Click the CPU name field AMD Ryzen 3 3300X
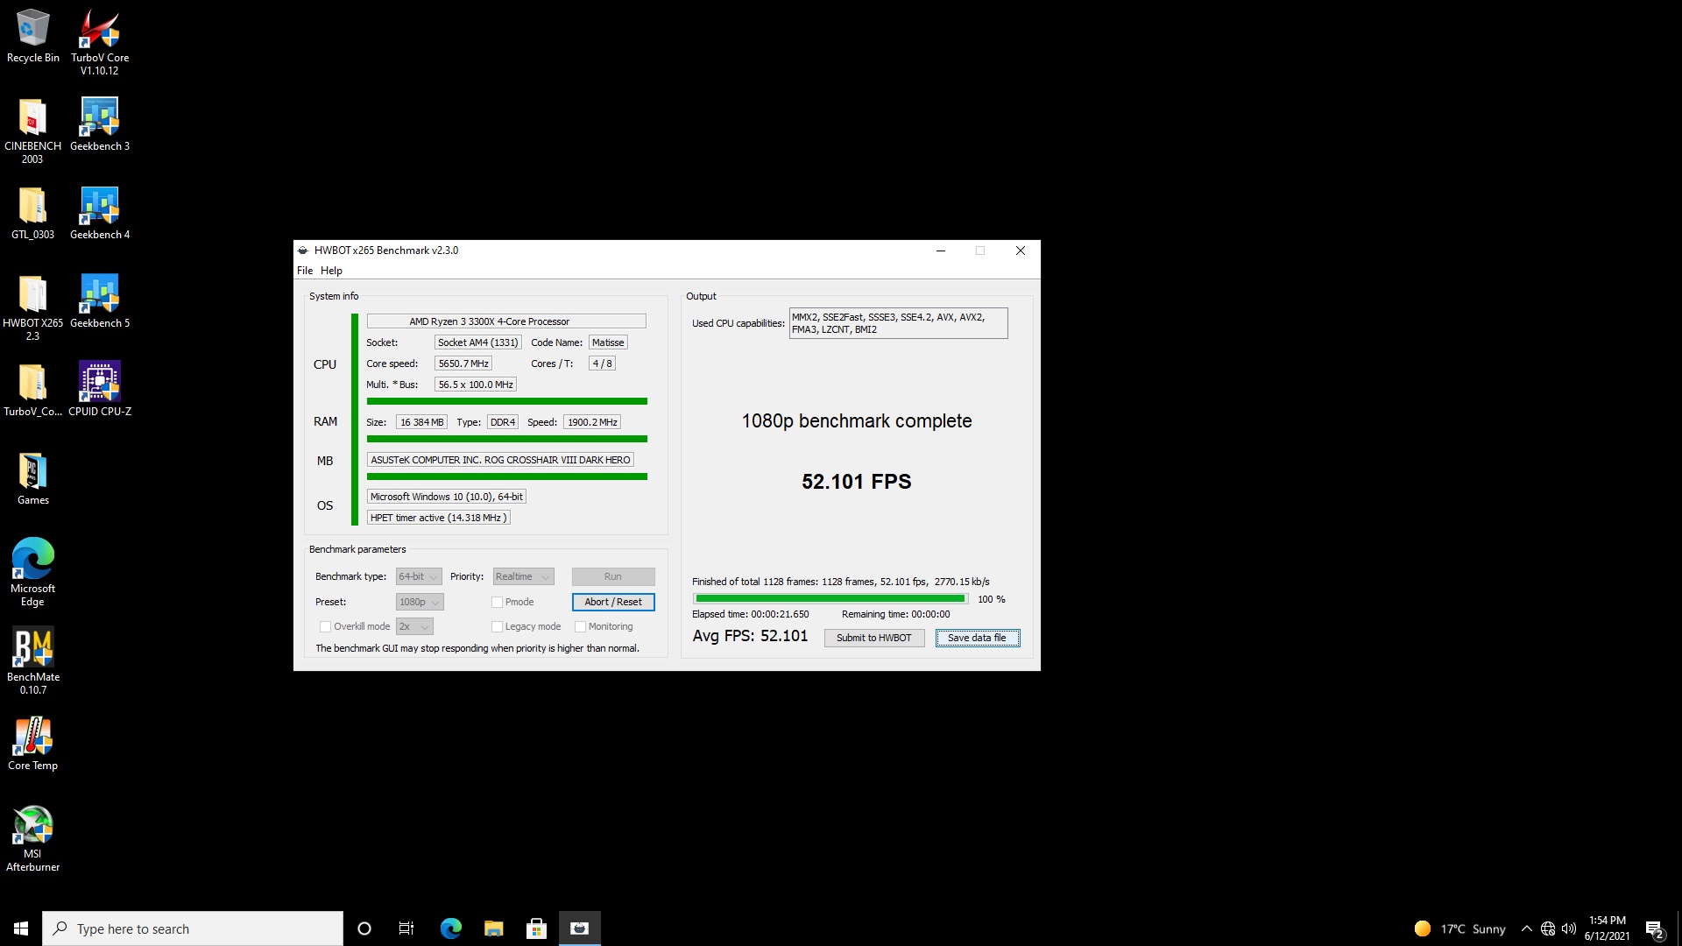Image resolution: width=1682 pixels, height=946 pixels. point(506,321)
